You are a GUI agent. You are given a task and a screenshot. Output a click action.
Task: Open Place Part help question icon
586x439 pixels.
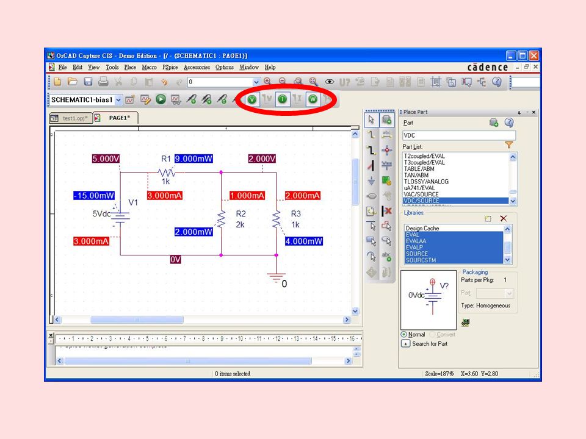coord(509,123)
